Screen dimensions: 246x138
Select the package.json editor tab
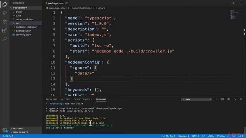(x=55, y=3)
